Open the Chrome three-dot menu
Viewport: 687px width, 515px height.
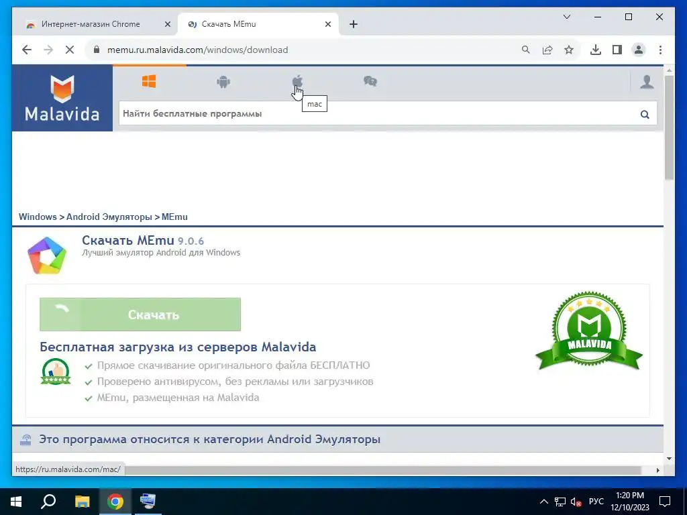click(660, 50)
